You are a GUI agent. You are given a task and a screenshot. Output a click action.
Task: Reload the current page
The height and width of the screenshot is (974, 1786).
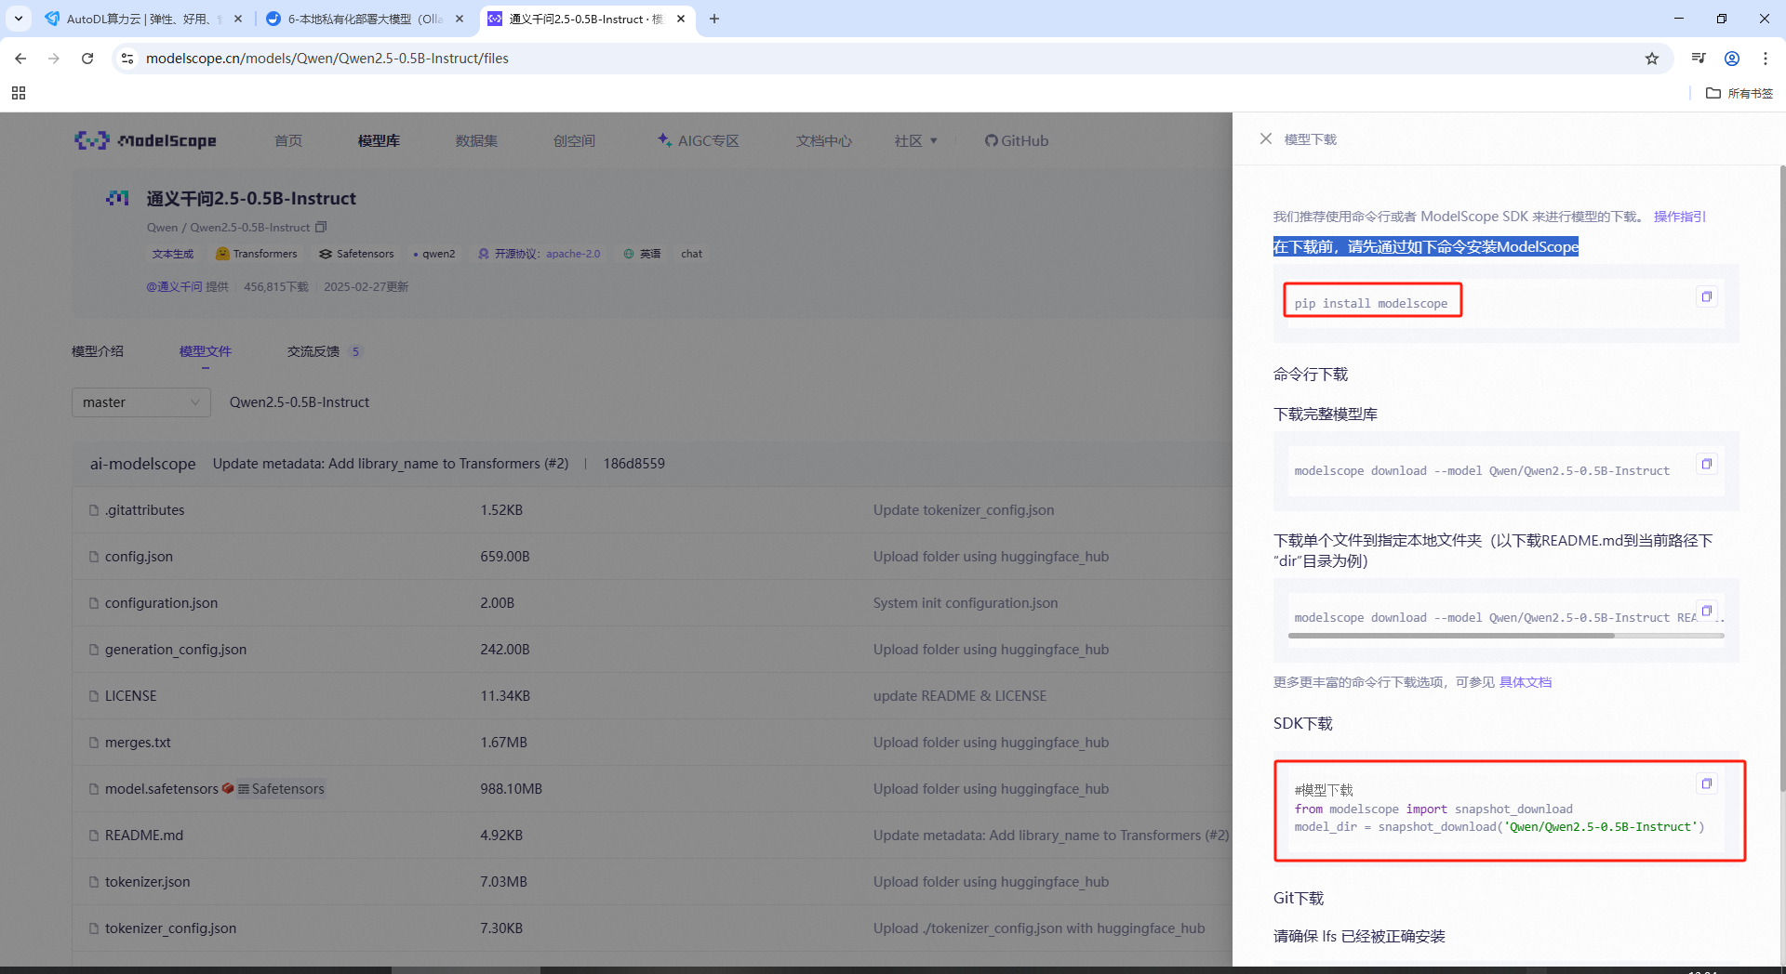pyautogui.click(x=87, y=58)
